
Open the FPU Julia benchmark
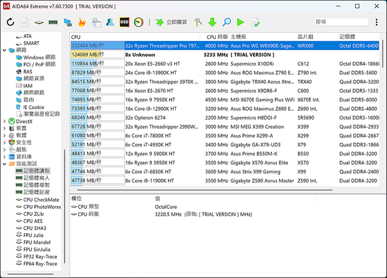click(30, 235)
